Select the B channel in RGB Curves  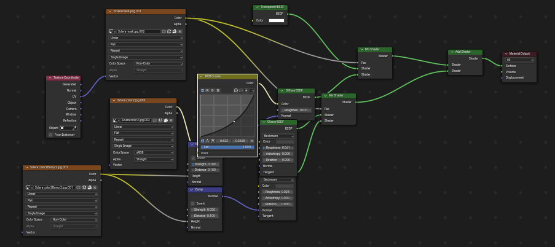pyautogui.click(x=218, y=90)
